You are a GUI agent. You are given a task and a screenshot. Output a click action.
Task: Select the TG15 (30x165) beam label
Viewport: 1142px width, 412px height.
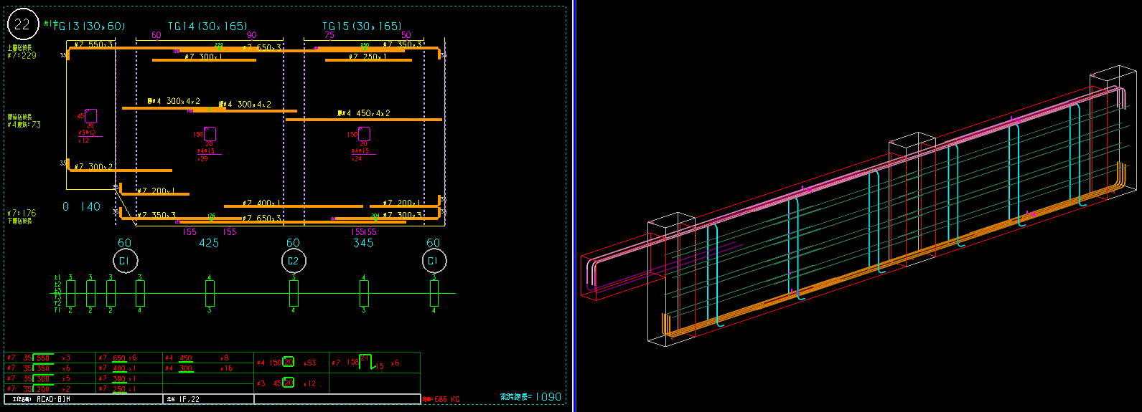point(362,27)
